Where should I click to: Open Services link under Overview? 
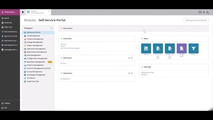[64, 44]
